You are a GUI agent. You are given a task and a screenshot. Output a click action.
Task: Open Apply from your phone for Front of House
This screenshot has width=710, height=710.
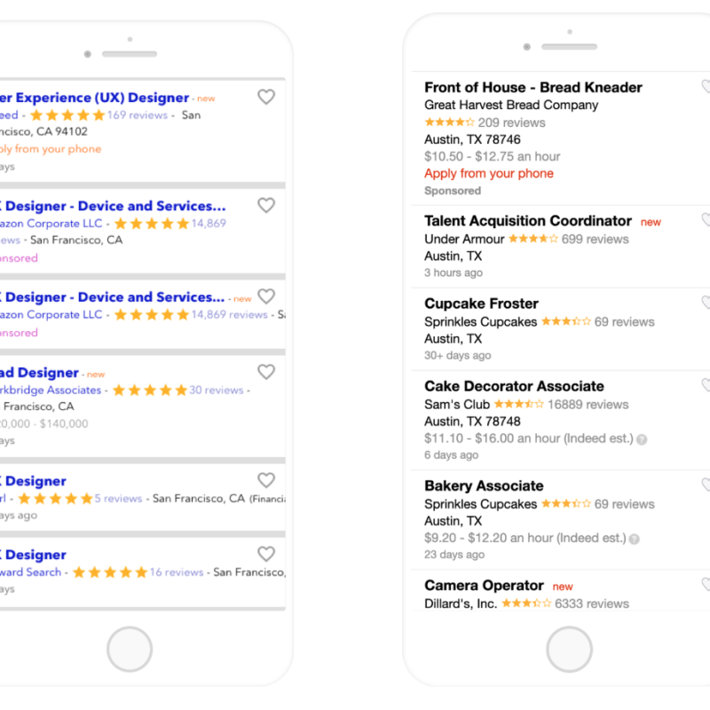point(488,173)
